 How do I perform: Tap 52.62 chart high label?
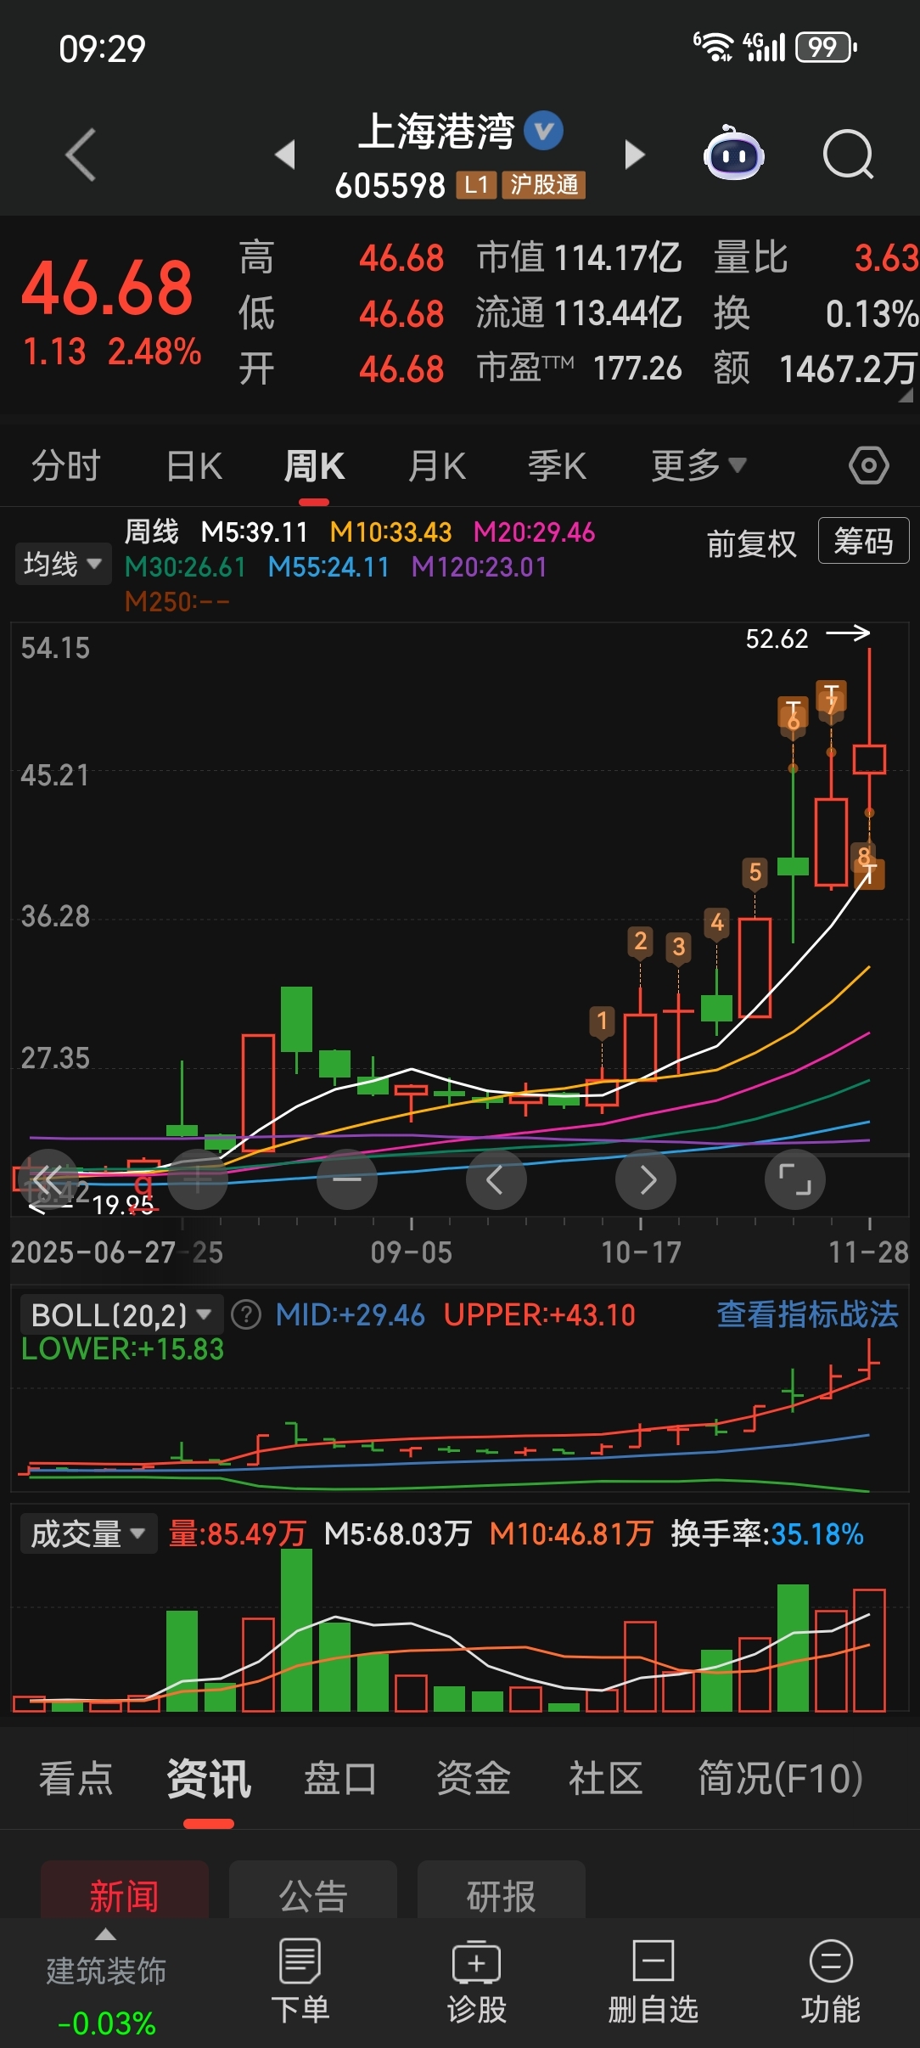[x=777, y=639]
